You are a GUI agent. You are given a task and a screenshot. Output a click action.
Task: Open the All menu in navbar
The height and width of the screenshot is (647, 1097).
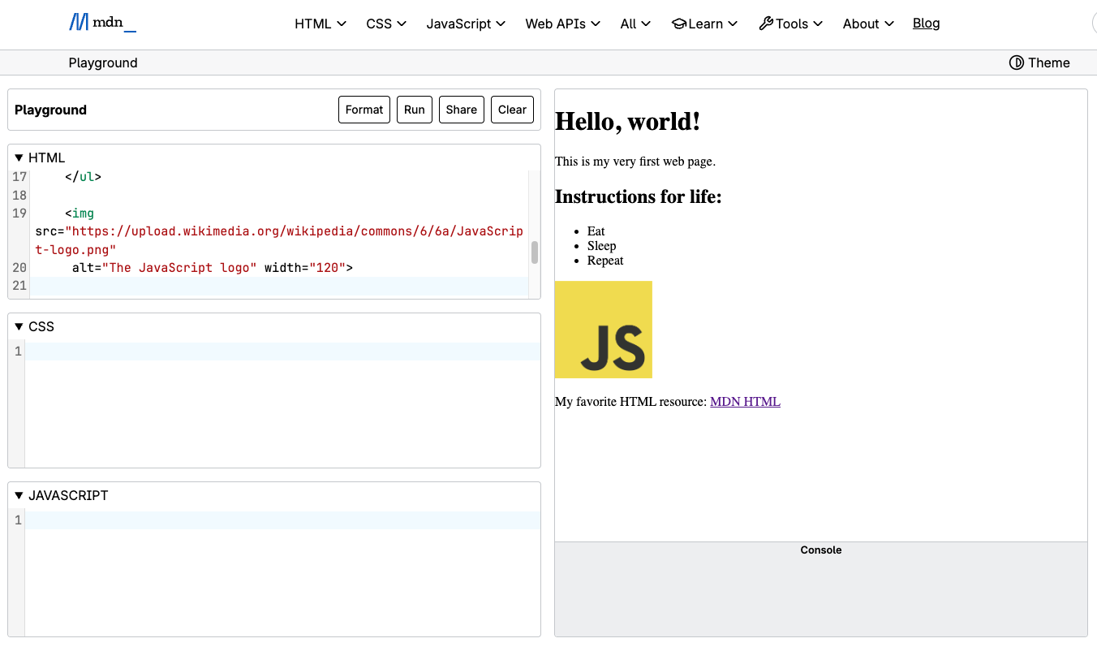coord(635,24)
